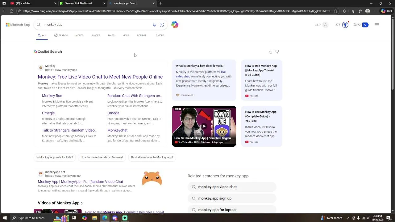395x222 pixels.
Task: Open Monkey: Free Live Video Chat link
Action: [100, 77]
